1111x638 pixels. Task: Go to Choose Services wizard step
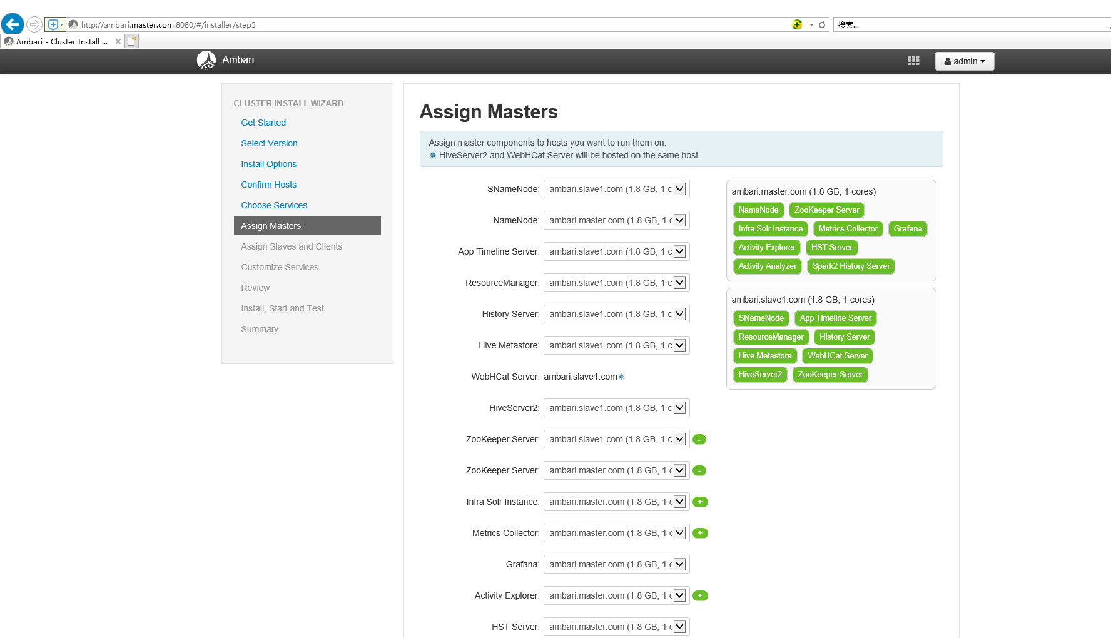274,205
